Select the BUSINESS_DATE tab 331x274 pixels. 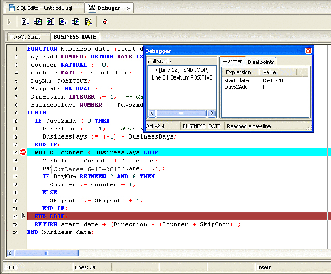point(75,37)
